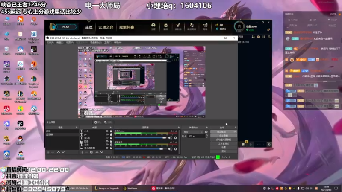Toggle visibility of 图像 source
The height and width of the screenshot is (192, 342).
click(x=107, y=141)
